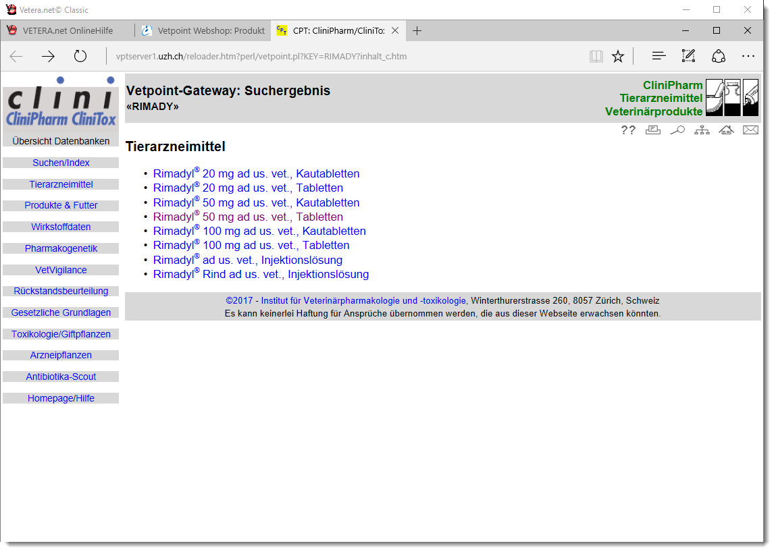Image resolution: width=774 pixels, height=552 pixels.
Task: Open Rimadyl Rind Injektionslösung link
Action: pyautogui.click(x=261, y=275)
